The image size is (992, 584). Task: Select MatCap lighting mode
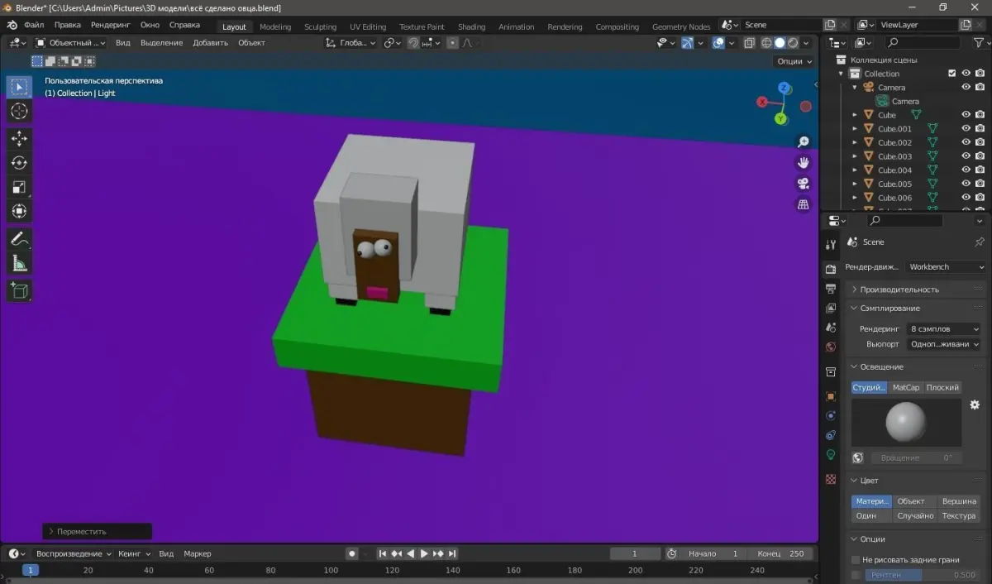(906, 387)
